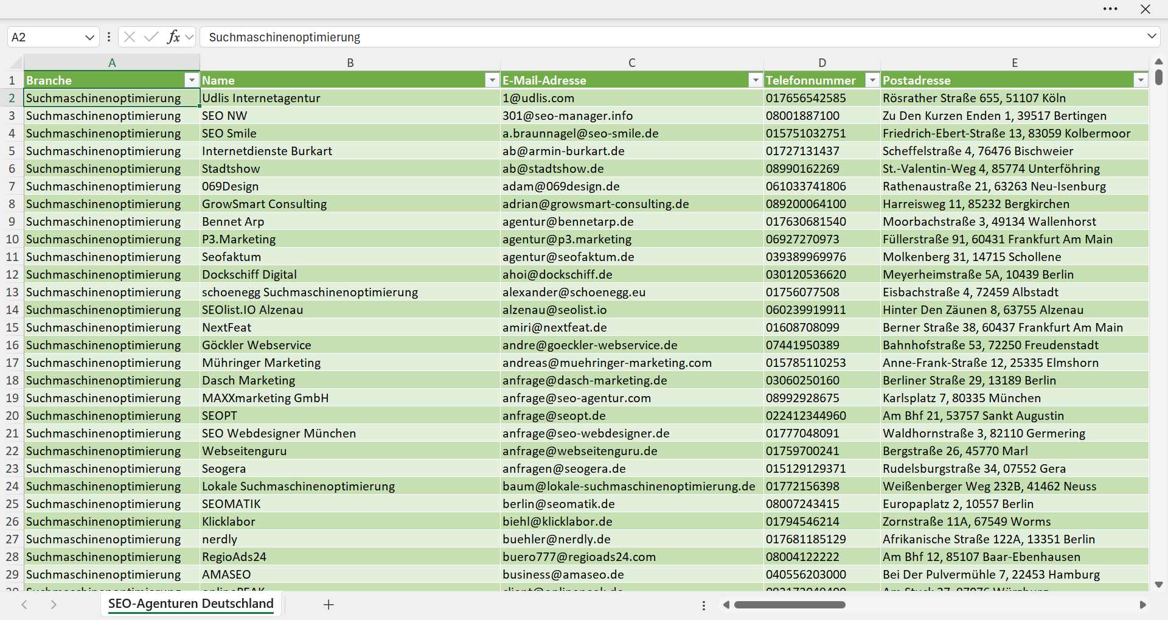Select the cell NextFeat
1168x620 pixels.
pos(350,327)
